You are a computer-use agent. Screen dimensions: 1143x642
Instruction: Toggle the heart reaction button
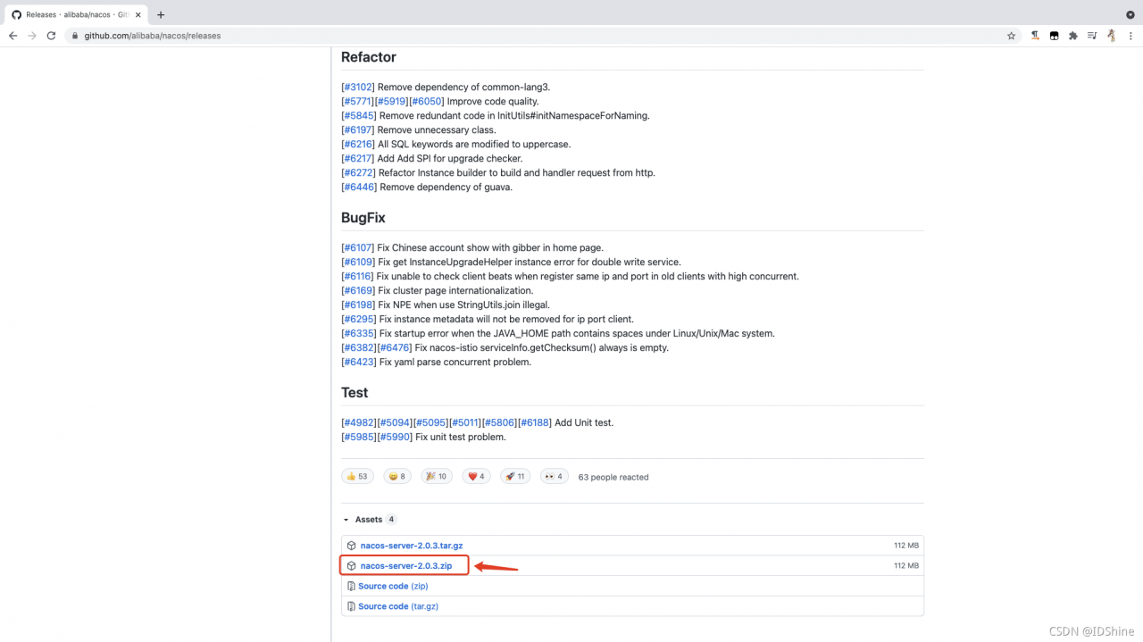tap(477, 477)
